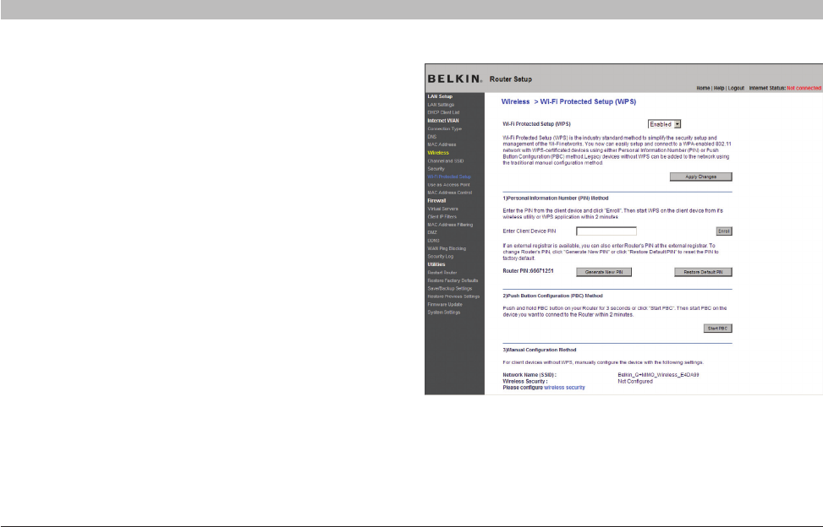This screenshot has height=527, width=823.
Task: Click the Router PIN value text
Action: tap(541, 271)
